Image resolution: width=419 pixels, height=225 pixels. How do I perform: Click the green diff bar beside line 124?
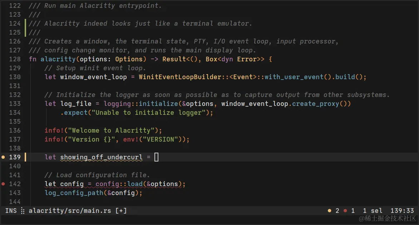click(x=25, y=28)
